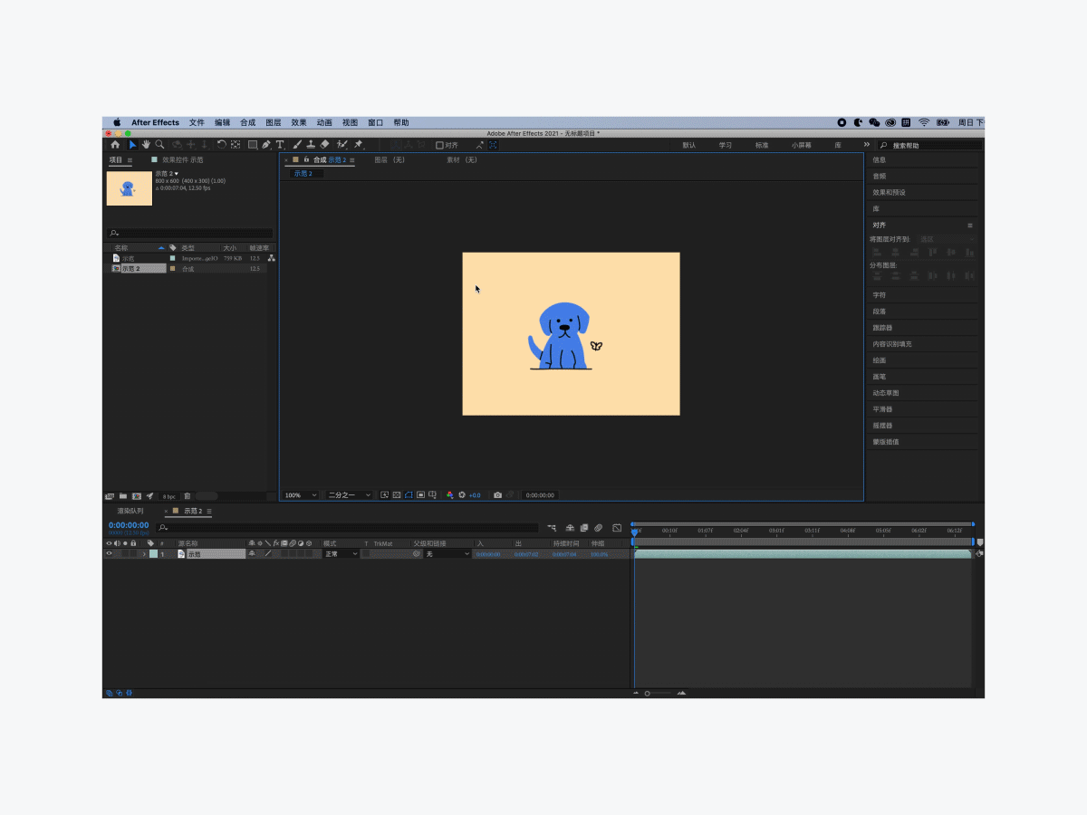
Task: Select the Brush tool
Action: [x=297, y=145]
